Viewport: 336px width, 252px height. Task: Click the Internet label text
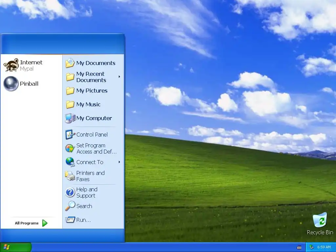tap(31, 62)
